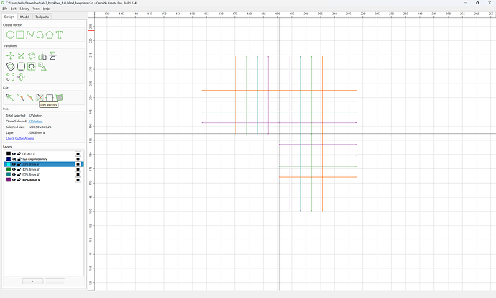
Task: Select the Curve vector tool
Action: coord(40,35)
